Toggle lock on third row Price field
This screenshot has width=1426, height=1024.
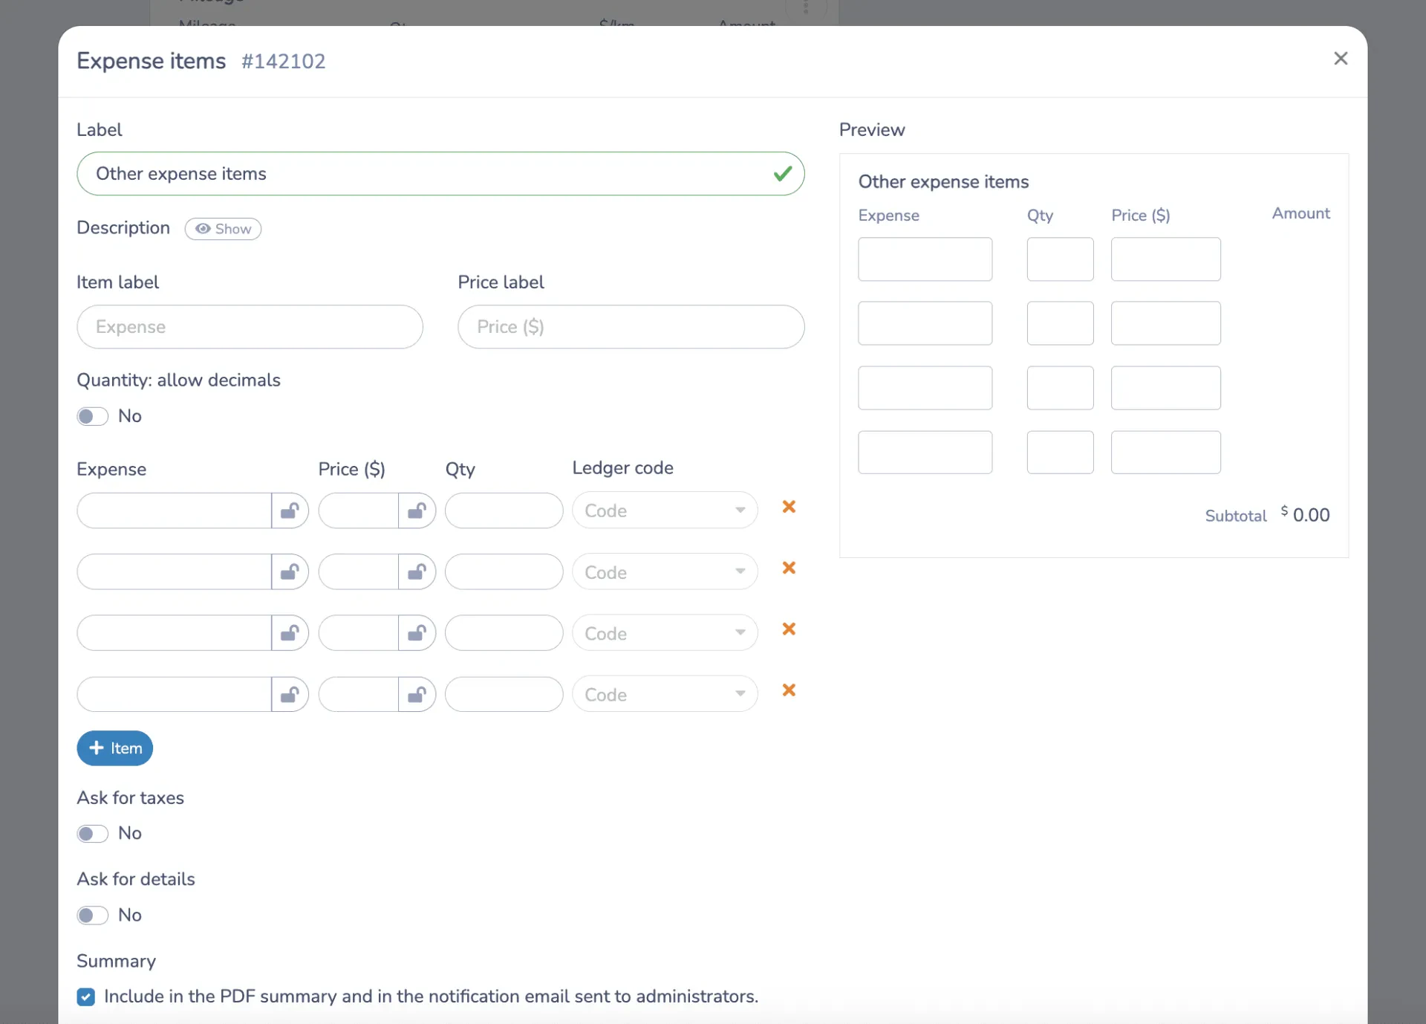tap(417, 633)
